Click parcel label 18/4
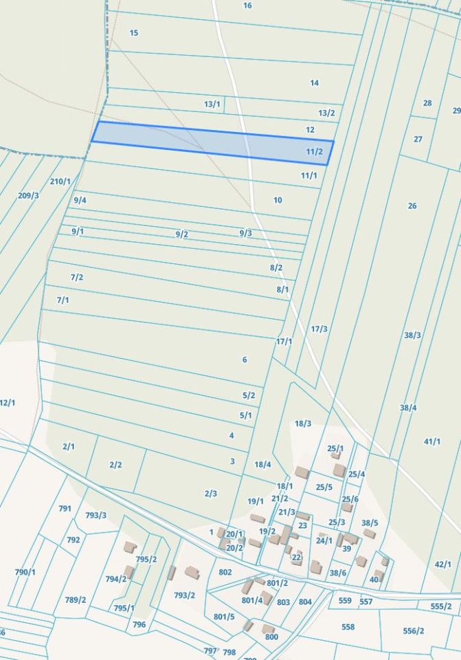Image resolution: width=461 pixels, height=660 pixels. point(262,465)
